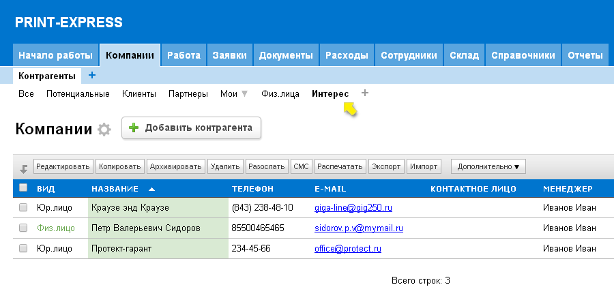
Task: Expand the Дополнительно dropdown menu
Action: click(x=488, y=166)
